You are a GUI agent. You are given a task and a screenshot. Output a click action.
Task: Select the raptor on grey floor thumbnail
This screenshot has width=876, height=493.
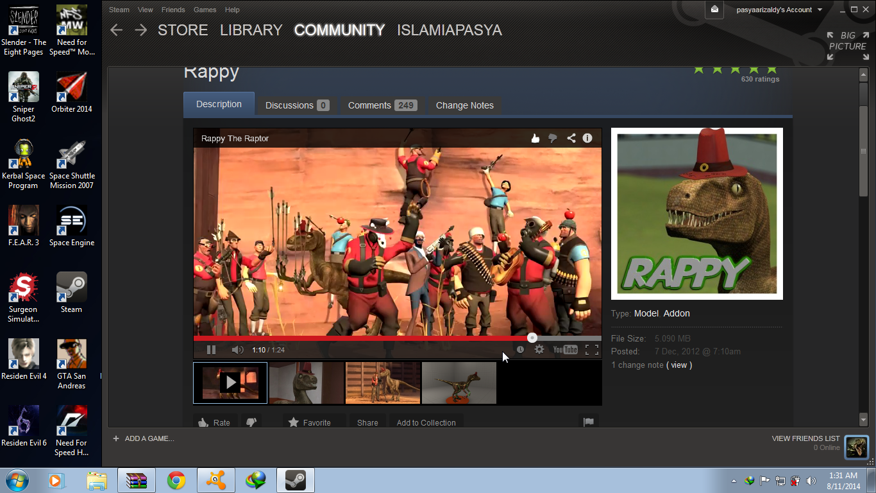click(459, 383)
